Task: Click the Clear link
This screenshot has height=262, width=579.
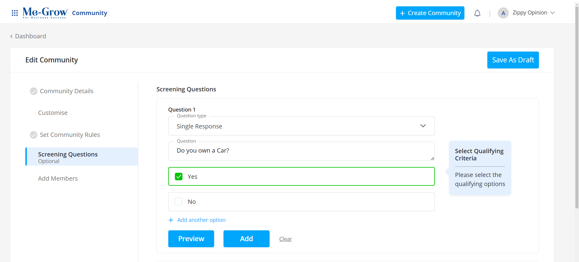Action: [x=285, y=239]
